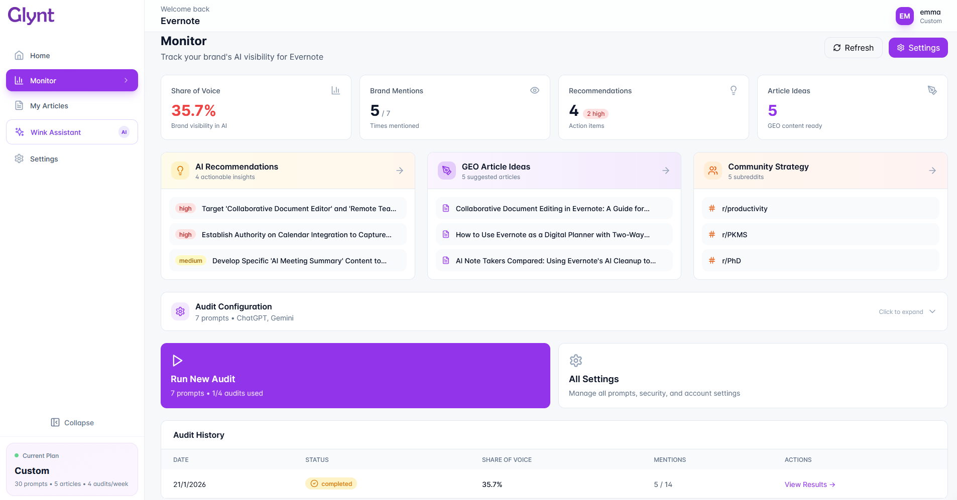Screen dimensions: 957x500
Task: Click the AI Recommendations bulb icon
Action: 180,171
